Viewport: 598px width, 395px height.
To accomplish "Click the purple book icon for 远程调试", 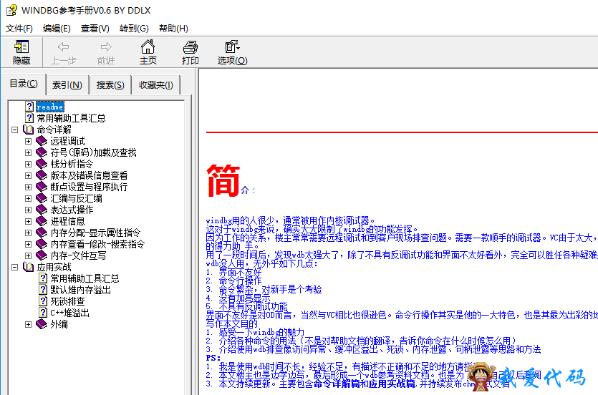I will [x=42, y=141].
